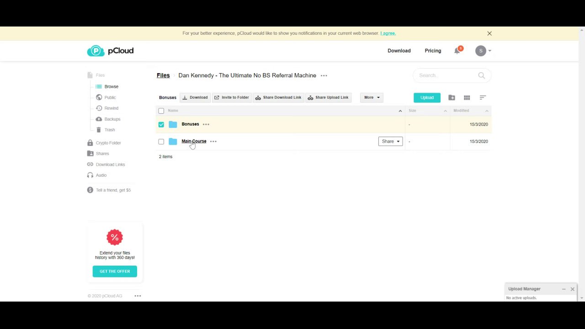Image resolution: width=585 pixels, height=329 pixels.
Task: Uncheck the Bonuses row checkbox
Action: tap(161, 124)
